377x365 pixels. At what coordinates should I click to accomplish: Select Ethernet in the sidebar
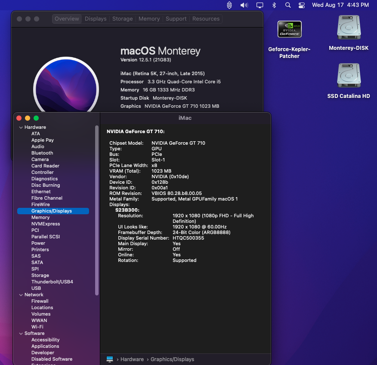point(41,192)
